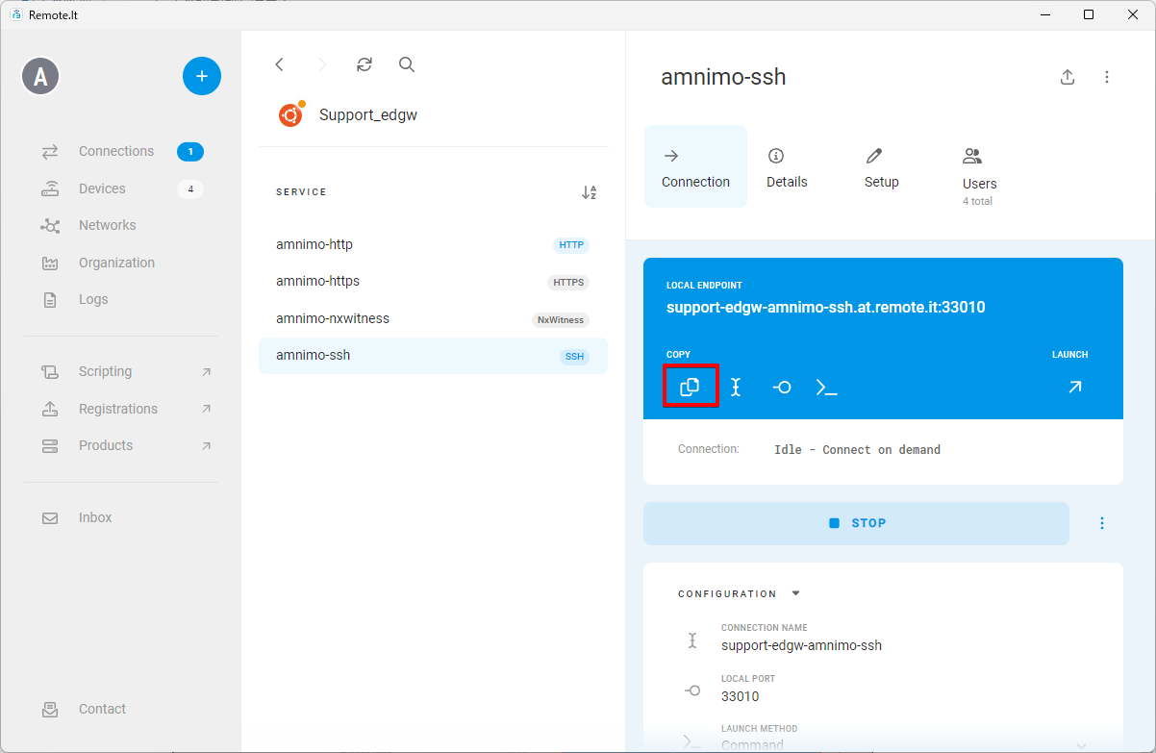The height and width of the screenshot is (753, 1156).
Task: Refresh the device list
Action: coord(364,64)
